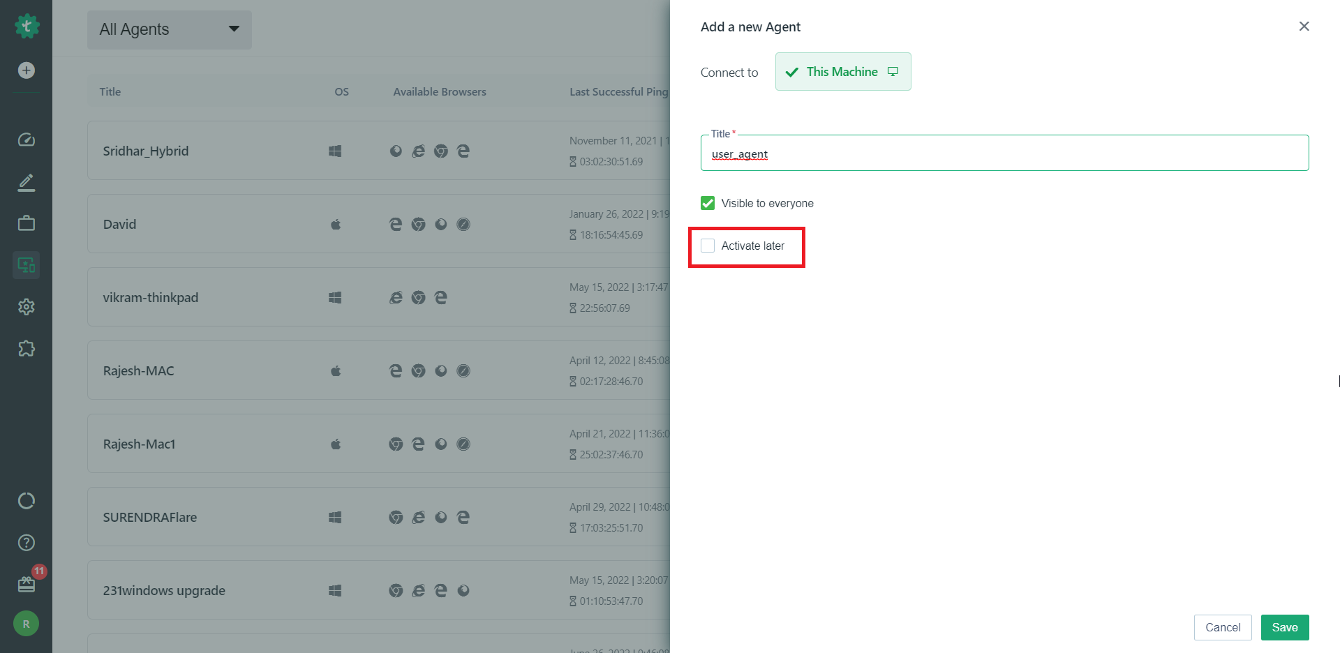The width and height of the screenshot is (1340, 653).
Task: Click the 18:16:54:45.69 ping duration
Action: 611,234
